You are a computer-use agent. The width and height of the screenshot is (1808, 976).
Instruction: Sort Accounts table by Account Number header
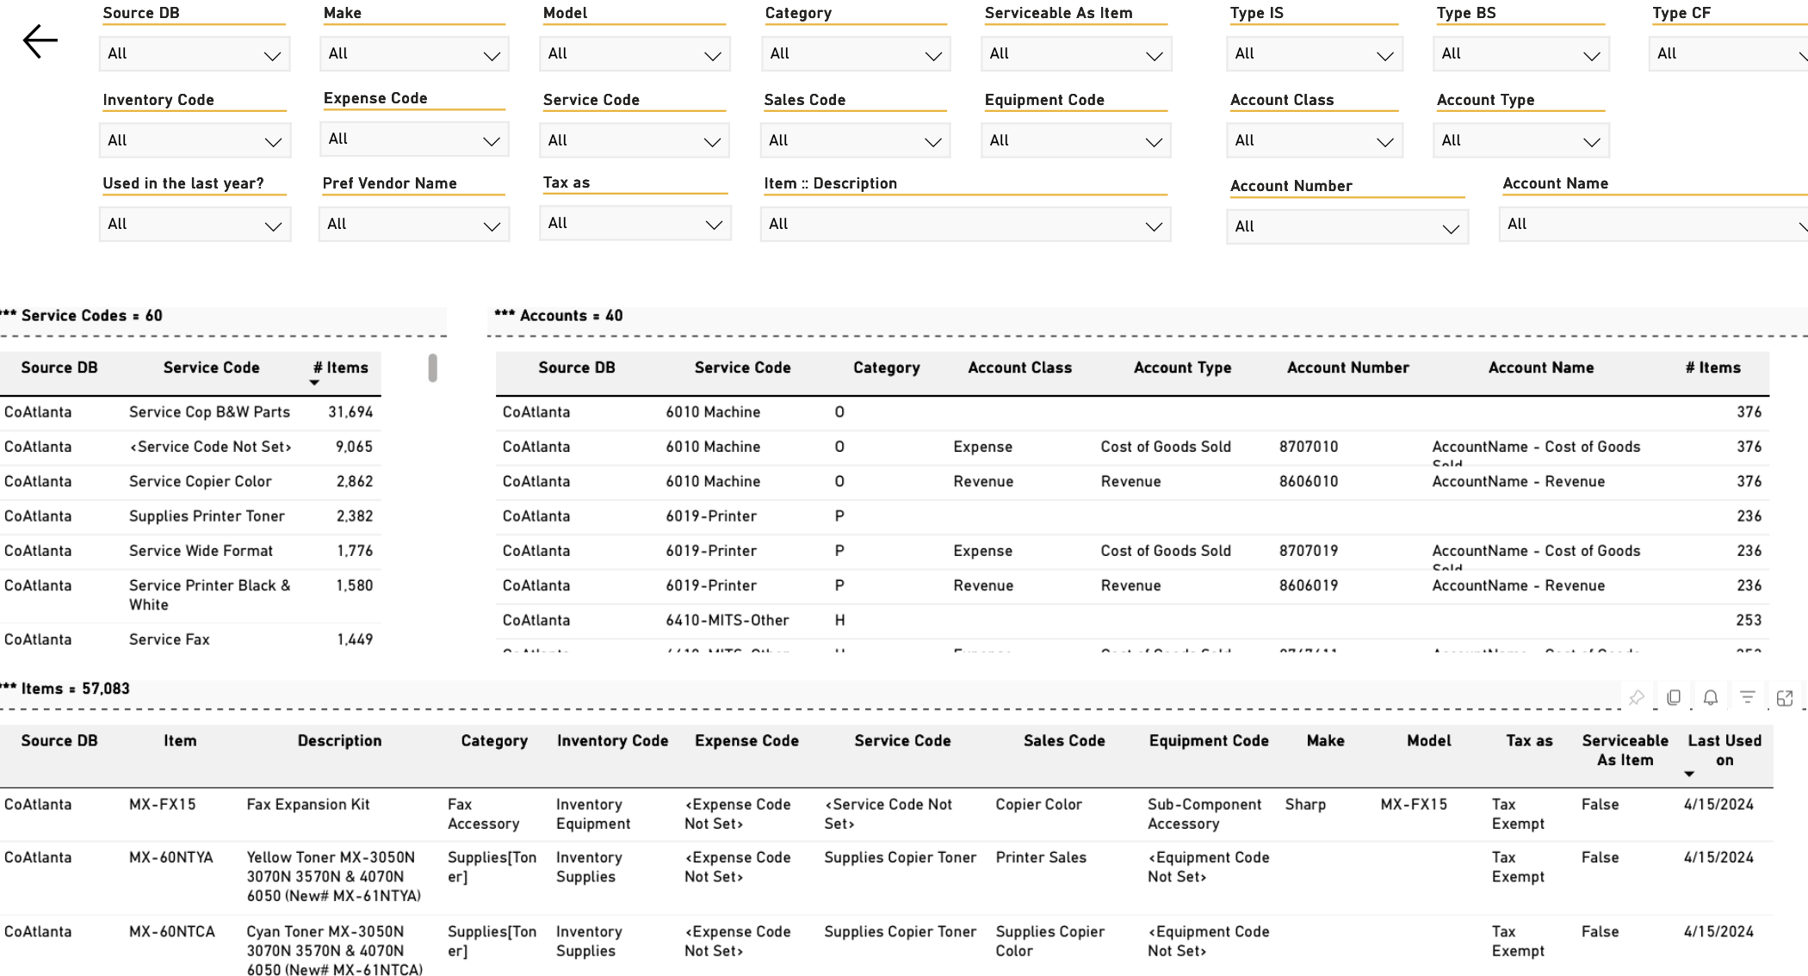[x=1347, y=368]
